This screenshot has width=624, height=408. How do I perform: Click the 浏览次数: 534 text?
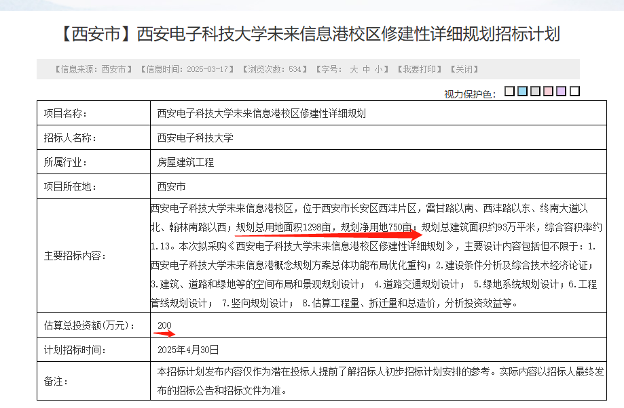point(275,70)
